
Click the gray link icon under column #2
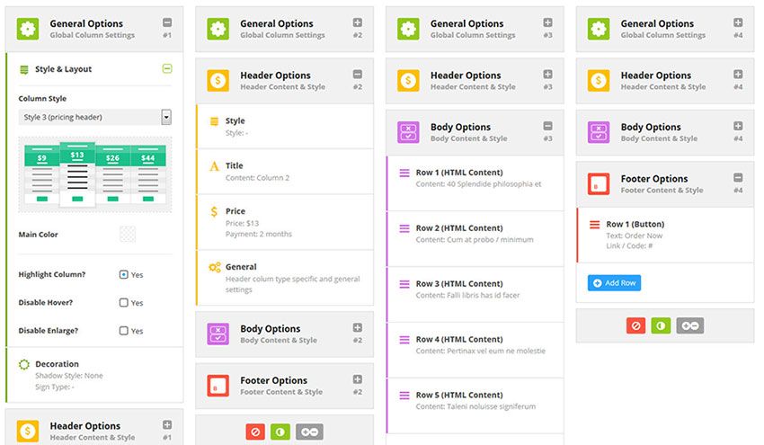(309, 432)
